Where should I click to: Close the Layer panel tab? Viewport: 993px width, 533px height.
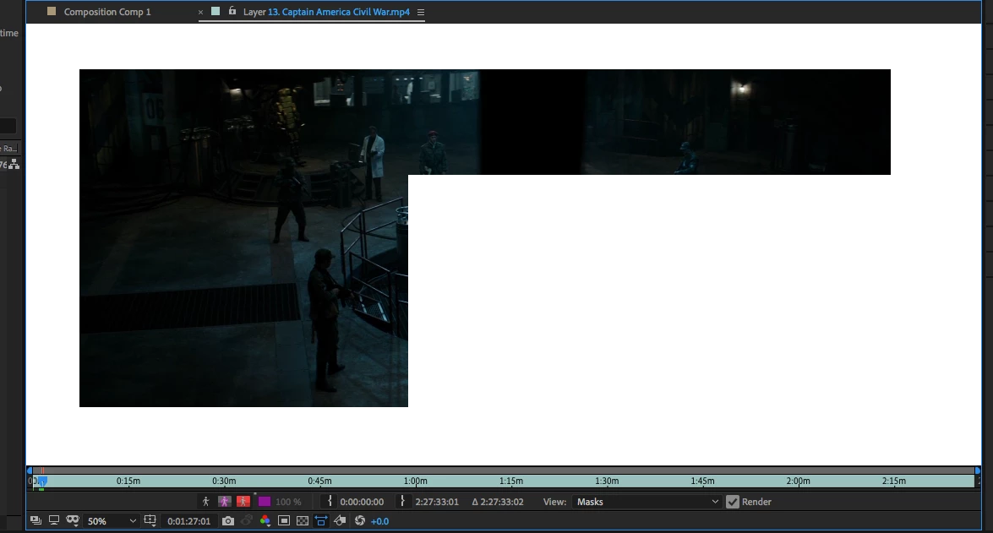pos(201,12)
